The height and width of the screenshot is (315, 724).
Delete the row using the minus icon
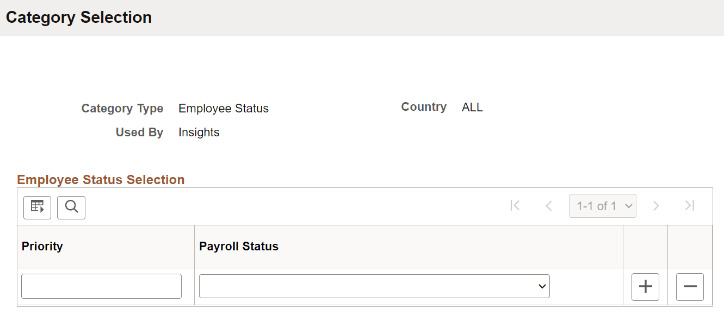coord(690,286)
